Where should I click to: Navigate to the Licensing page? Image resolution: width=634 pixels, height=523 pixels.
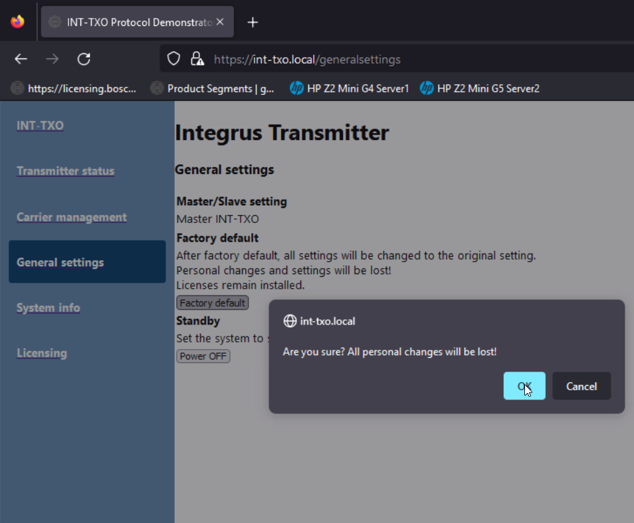pos(41,352)
